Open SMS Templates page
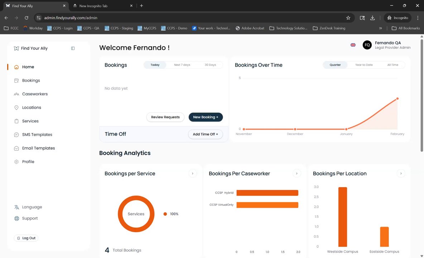 (37, 134)
